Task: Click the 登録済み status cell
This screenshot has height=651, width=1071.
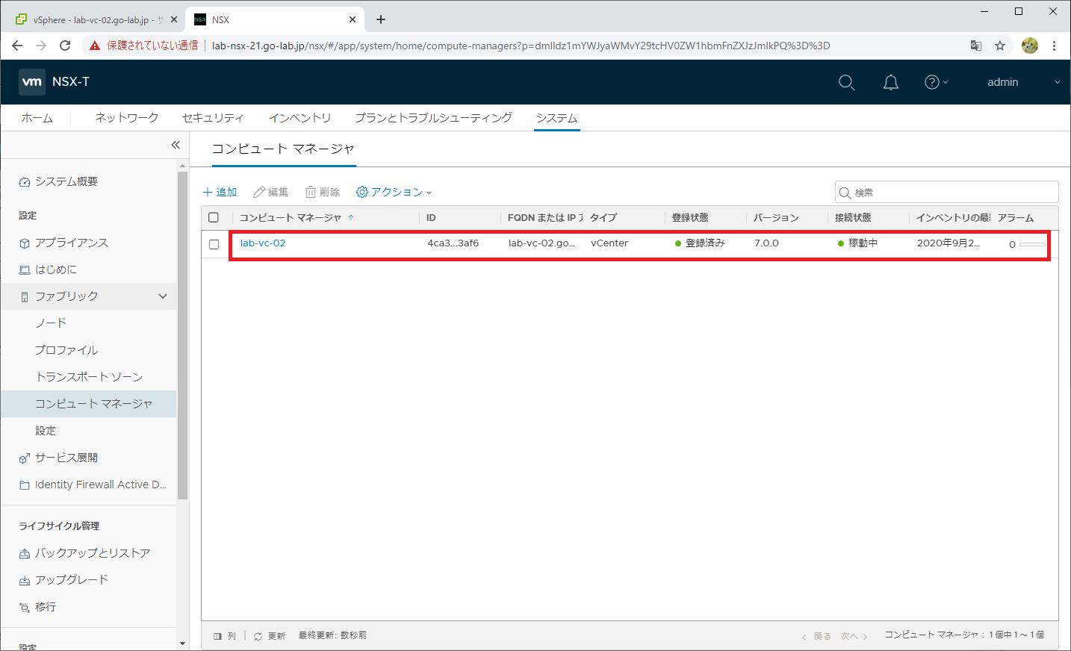Action: coord(700,243)
